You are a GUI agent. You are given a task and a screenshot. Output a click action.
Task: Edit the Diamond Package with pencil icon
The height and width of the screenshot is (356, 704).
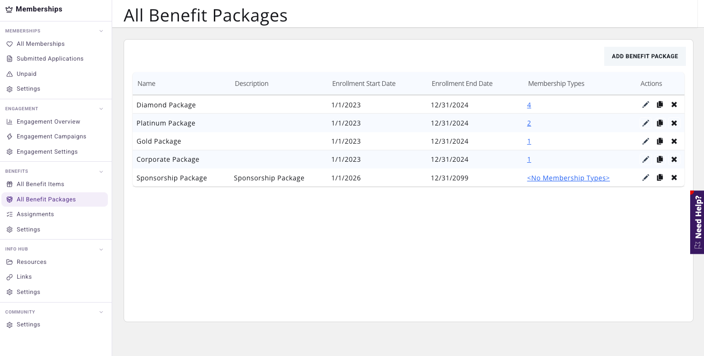(646, 105)
